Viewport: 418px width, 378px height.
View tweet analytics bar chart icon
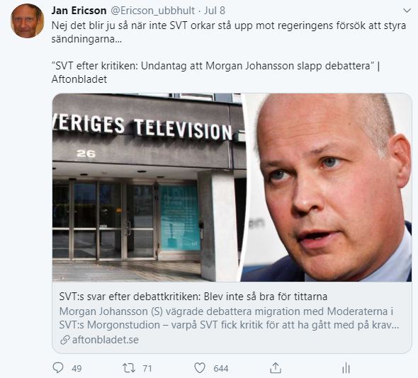pyautogui.click(x=346, y=369)
